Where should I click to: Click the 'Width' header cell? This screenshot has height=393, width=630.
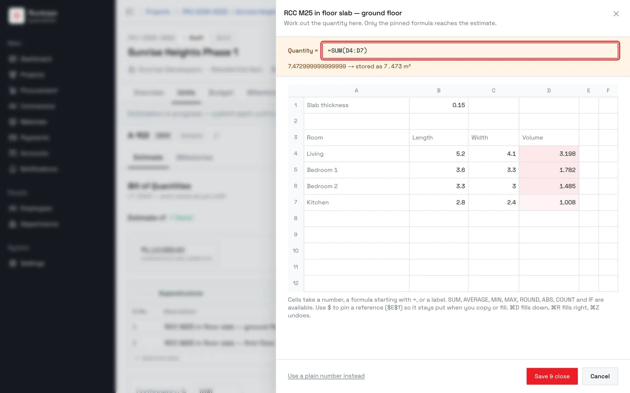pyautogui.click(x=493, y=138)
